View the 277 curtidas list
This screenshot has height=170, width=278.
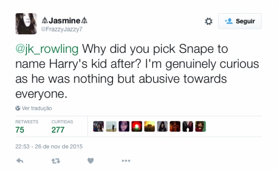(62, 127)
